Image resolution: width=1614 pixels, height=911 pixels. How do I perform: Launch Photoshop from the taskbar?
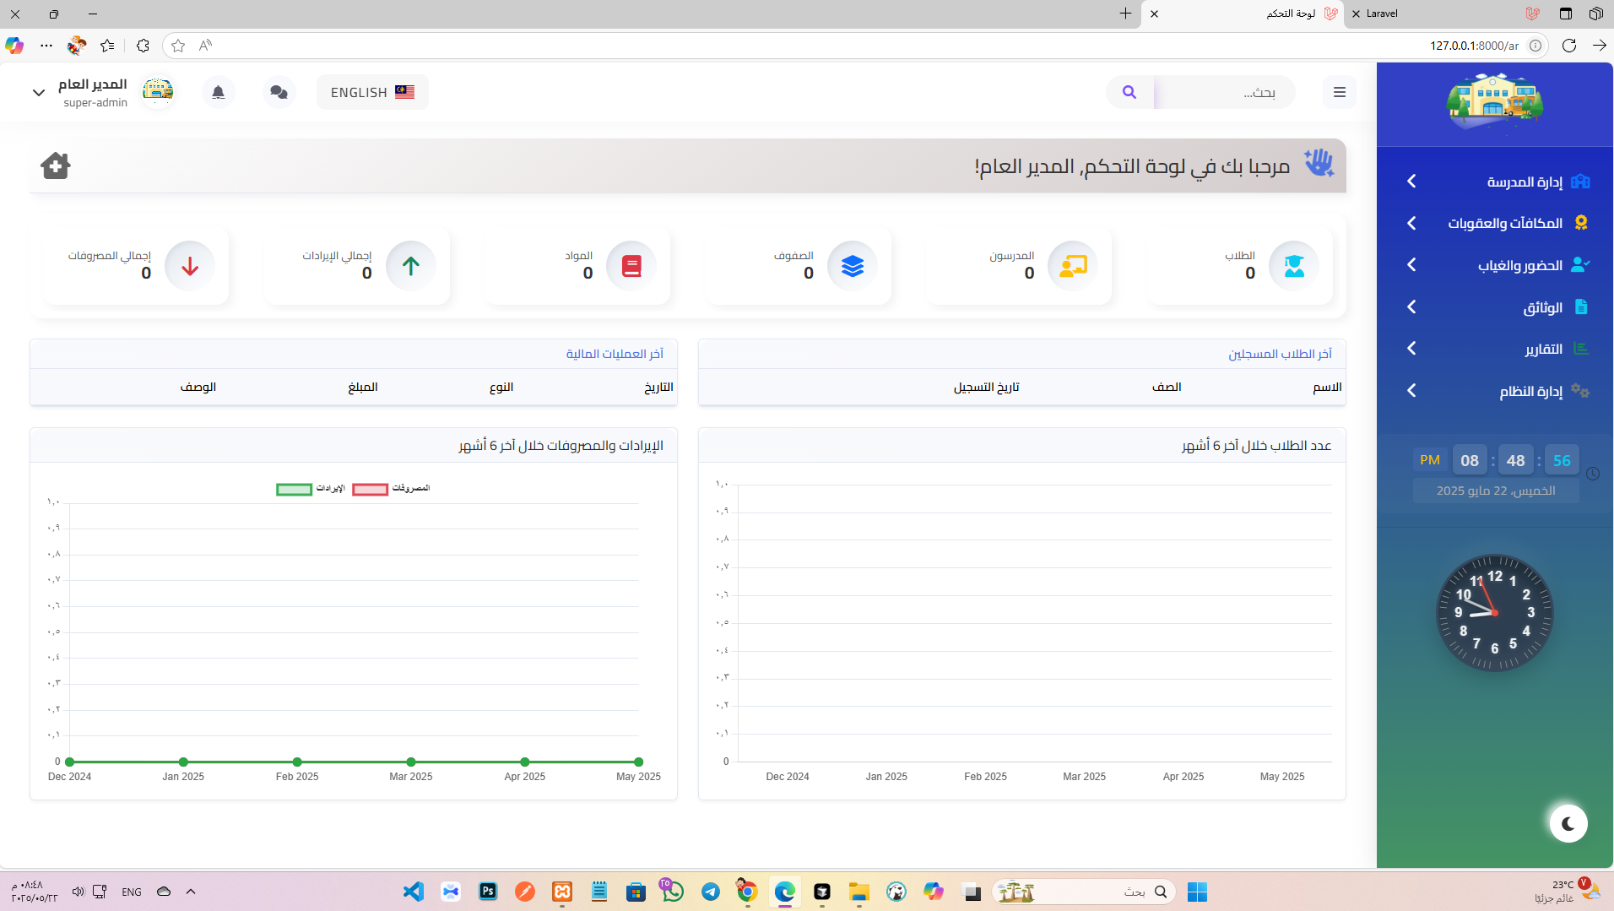[488, 892]
